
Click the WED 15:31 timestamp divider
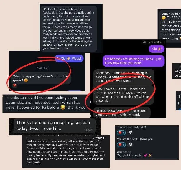[42, 68]
